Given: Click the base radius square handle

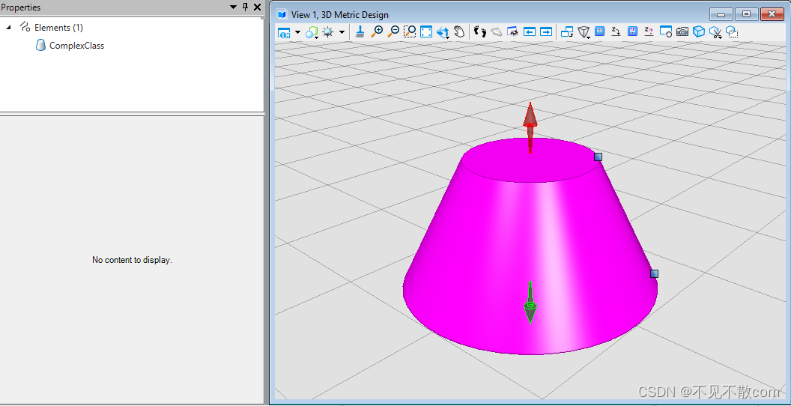Looking at the screenshot, I should [x=654, y=274].
